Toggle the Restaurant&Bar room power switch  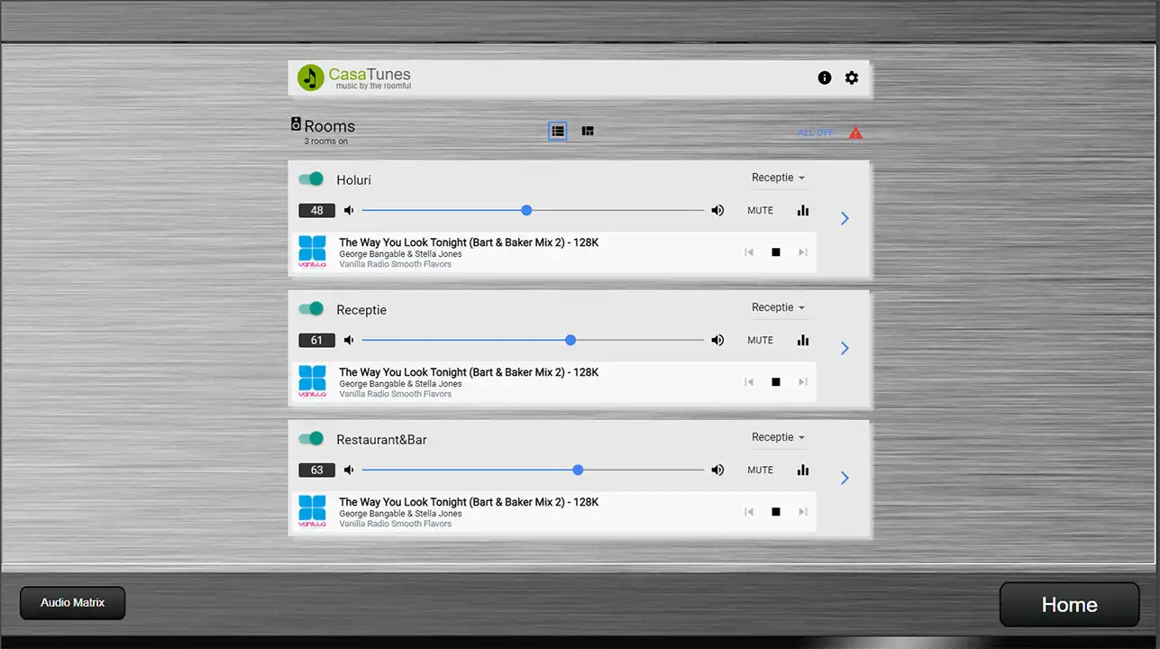coord(311,439)
